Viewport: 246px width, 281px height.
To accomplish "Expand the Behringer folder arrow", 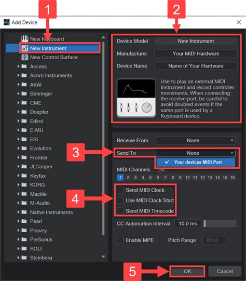I will pyautogui.click(x=18, y=93).
